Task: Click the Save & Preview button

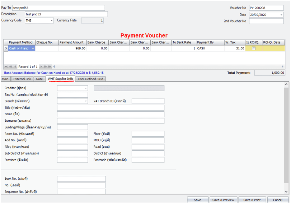Action: click(223, 200)
